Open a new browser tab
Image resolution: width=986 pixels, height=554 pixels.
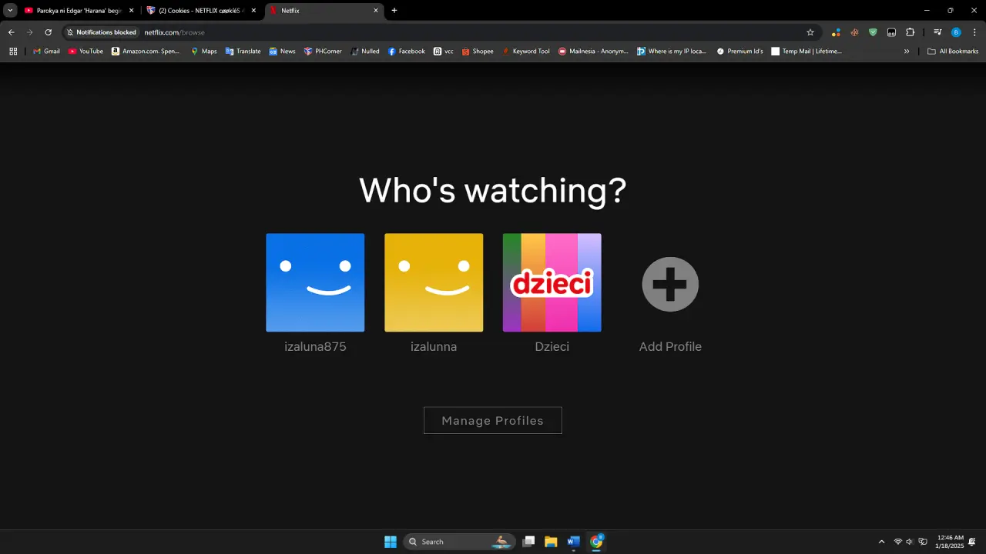(x=394, y=11)
